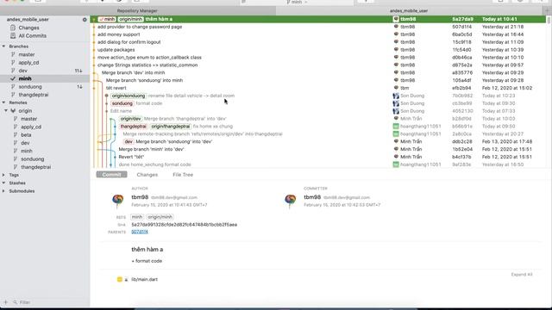This screenshot has height=310, width=552.
Task: Open the Changes tab in details pane
Action: click(x=147, y=174)
